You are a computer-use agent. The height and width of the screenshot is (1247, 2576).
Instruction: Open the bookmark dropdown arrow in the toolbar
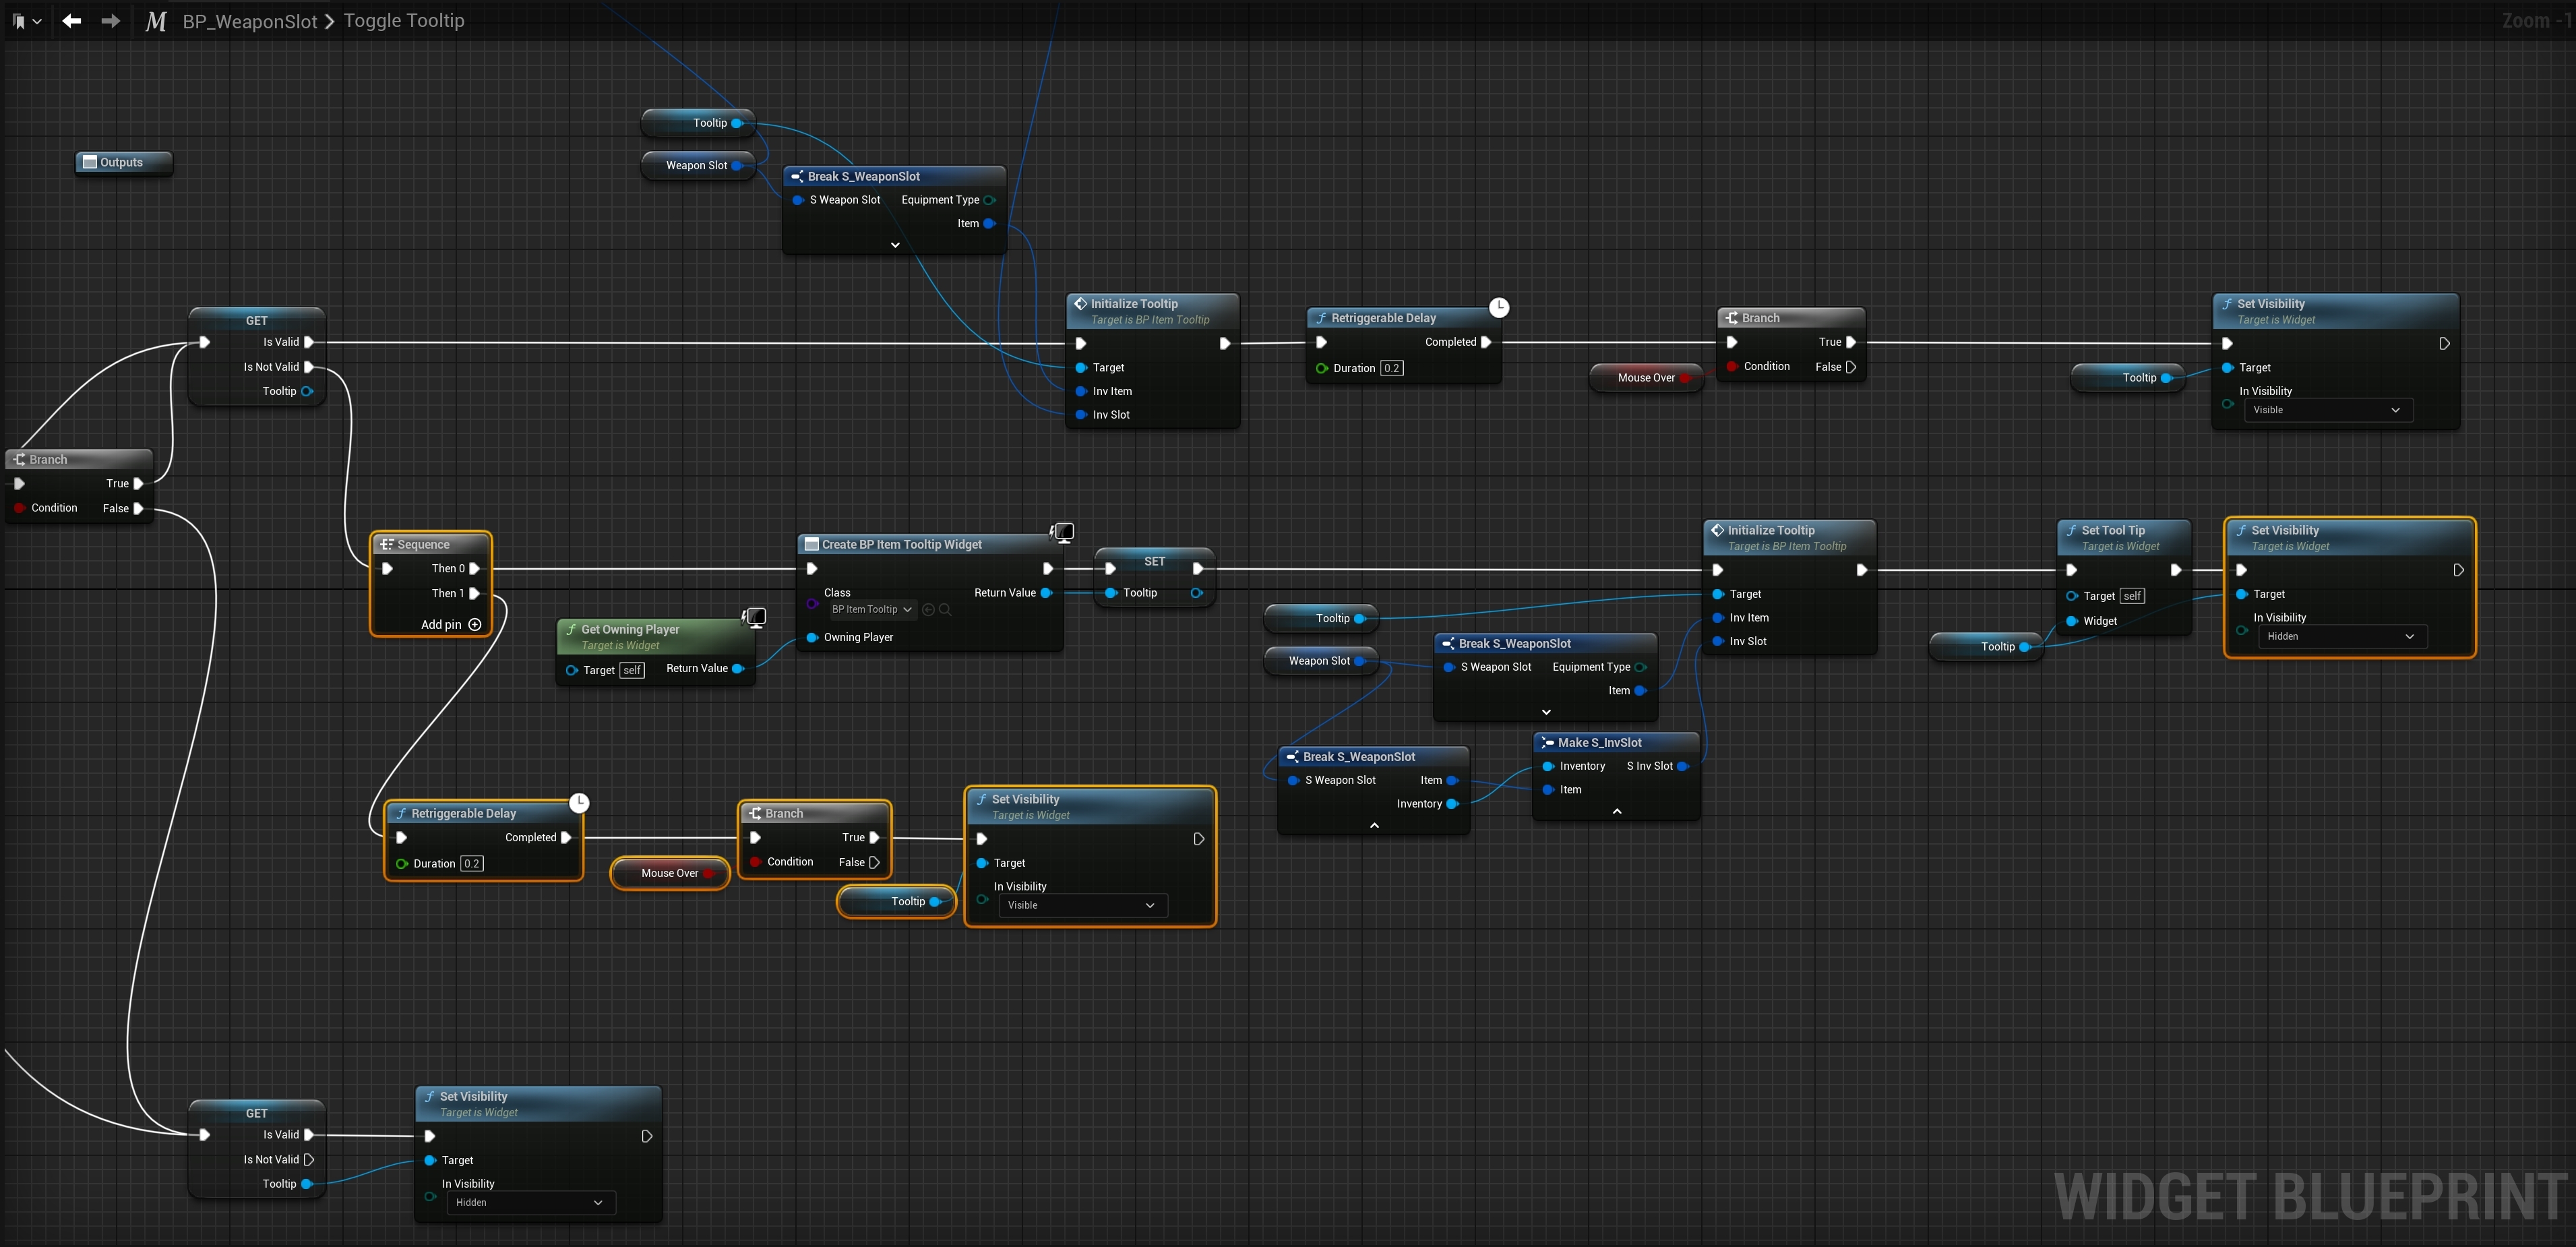tap(38, 20)
